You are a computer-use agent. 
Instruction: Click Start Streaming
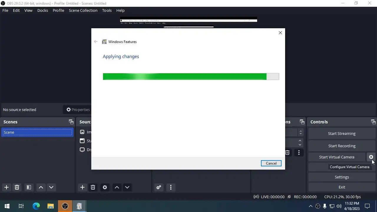(342, 133)
